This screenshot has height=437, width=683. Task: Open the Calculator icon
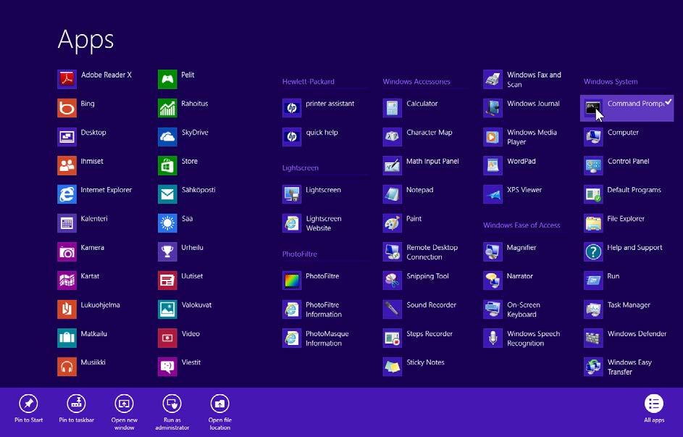393,108
